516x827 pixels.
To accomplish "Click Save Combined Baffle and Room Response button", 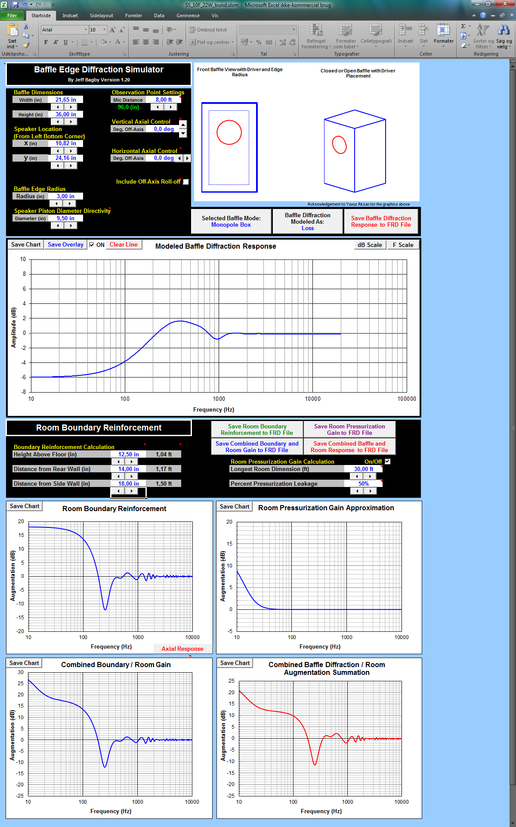I will 349,446.
